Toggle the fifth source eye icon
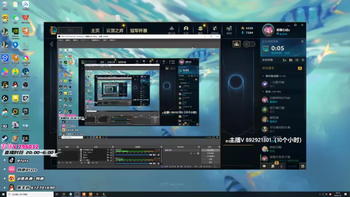Screen dimensions: 350x197 pos(108,160)
